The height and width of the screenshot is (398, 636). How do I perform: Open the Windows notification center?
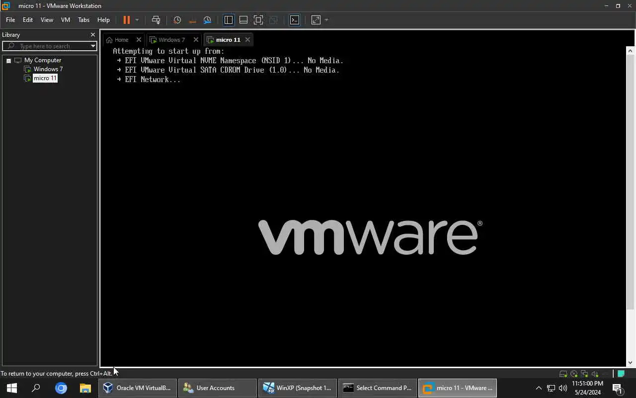coord(618,389)
